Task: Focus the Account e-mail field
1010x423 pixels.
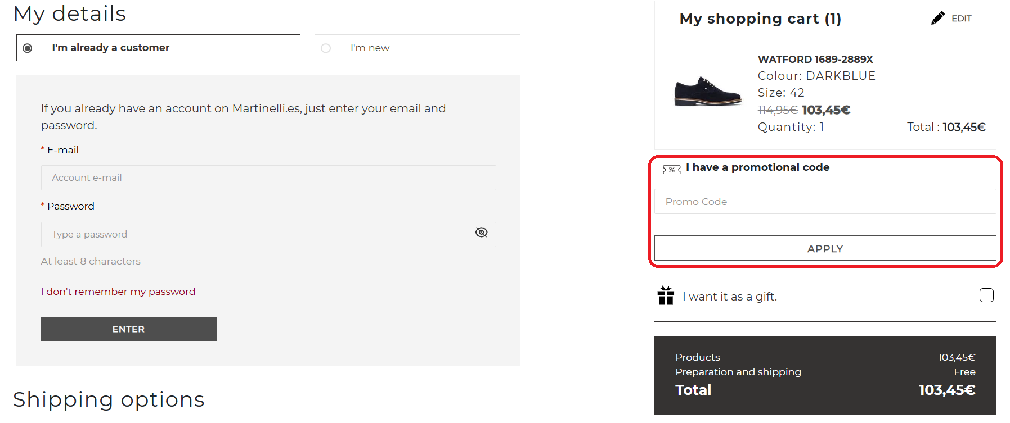Action: [268, 178]
